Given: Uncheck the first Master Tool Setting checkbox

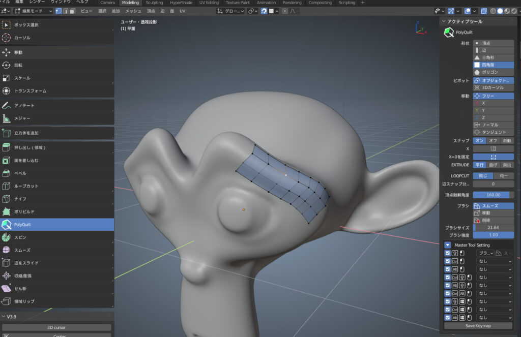Looking at the screenshot, I should pyautogui.click(x=447, y=253).
